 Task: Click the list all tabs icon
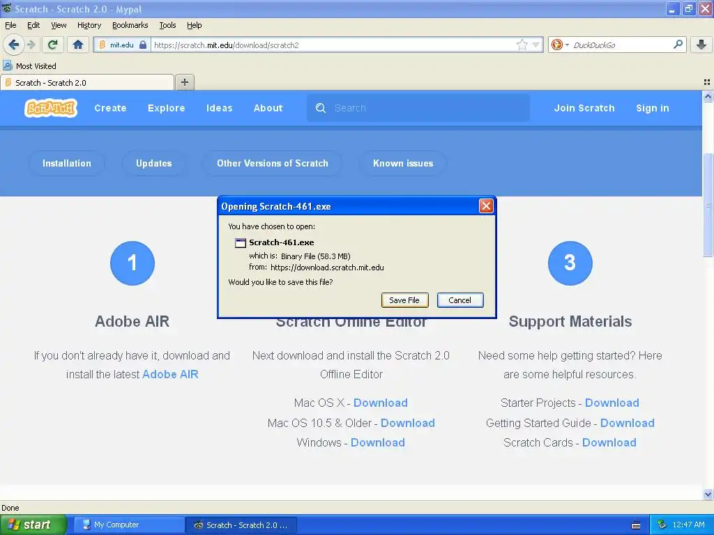click(x=707, y=82)
